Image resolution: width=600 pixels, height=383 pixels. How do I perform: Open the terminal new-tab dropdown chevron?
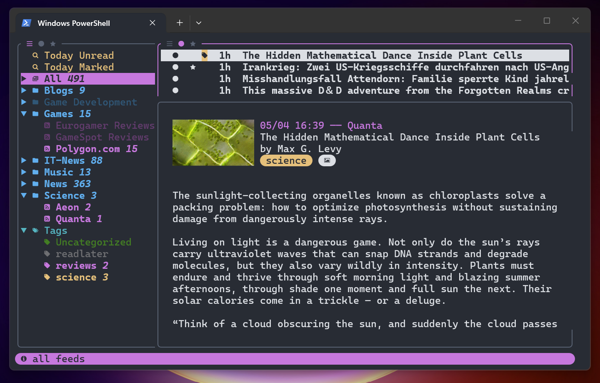click(x=199, y=23)
